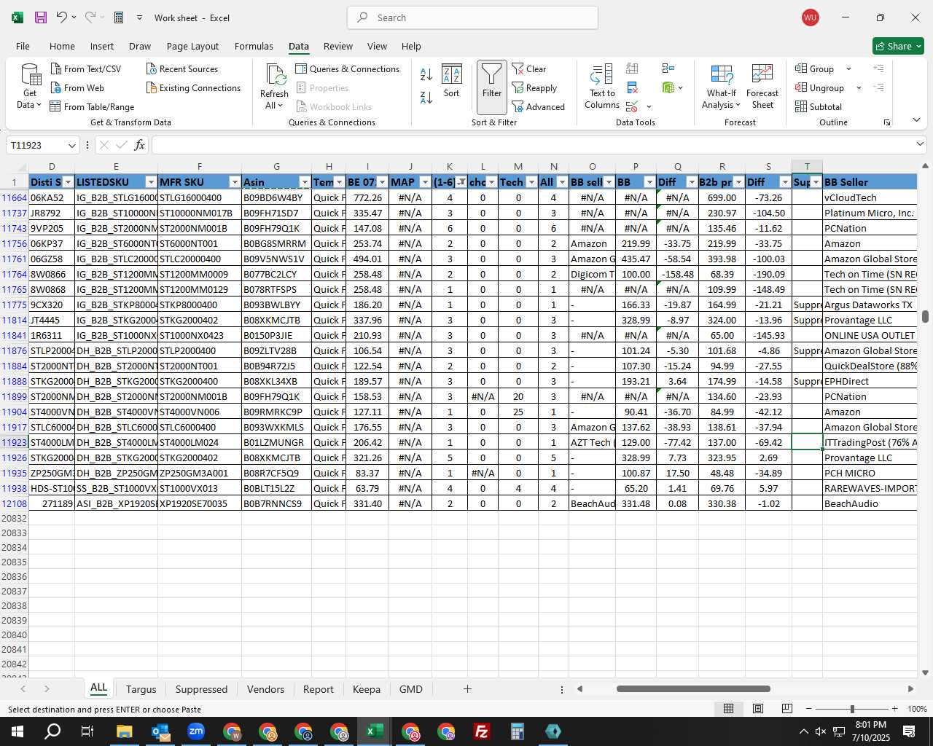Open Existing Connections
933x746 pixels.
(x=193, y=87)
